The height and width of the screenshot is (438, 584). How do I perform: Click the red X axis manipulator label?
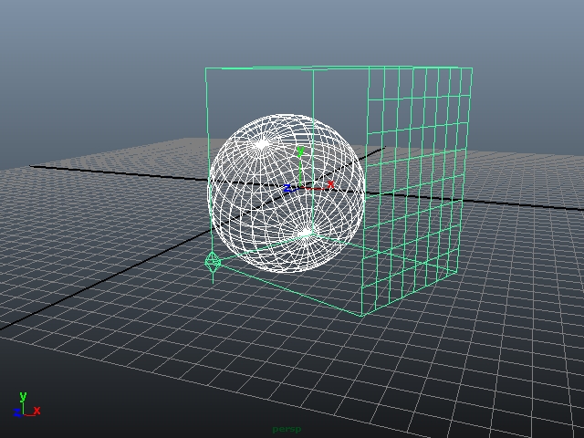pos(330,185)
